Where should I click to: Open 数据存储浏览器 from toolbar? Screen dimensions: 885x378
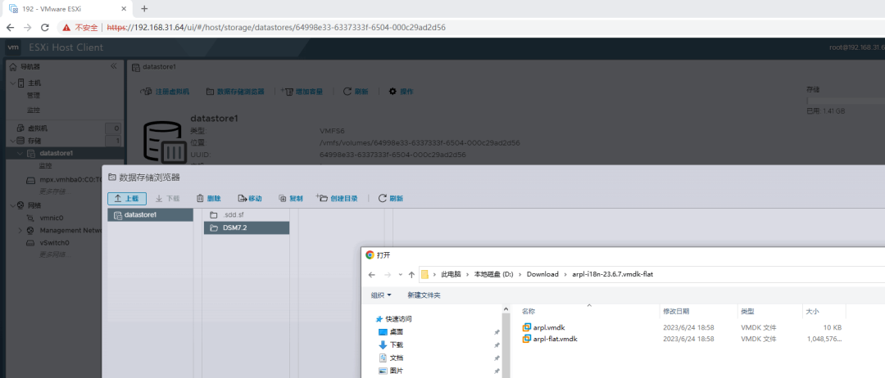tap(235, 92)
